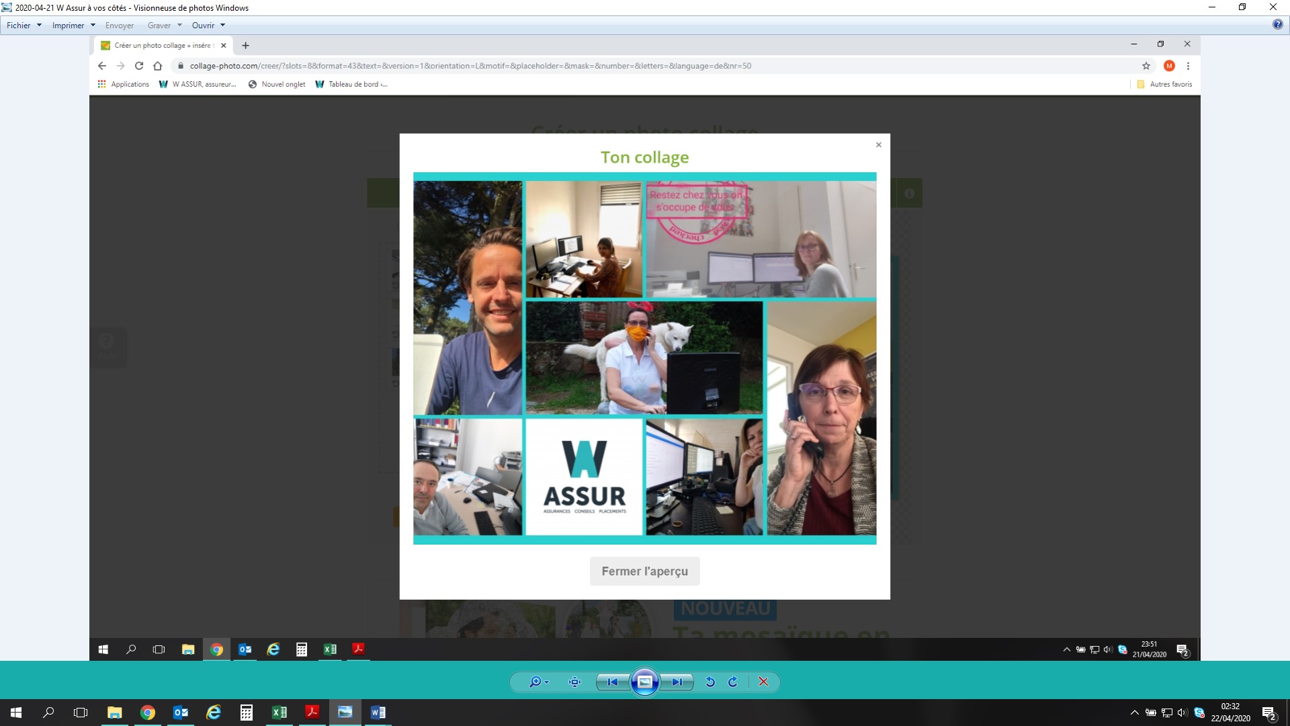Open the zoom magnifier control
Image resolution: width=1290 pixels, height=726 pixels.
click(x=536, y=682)
